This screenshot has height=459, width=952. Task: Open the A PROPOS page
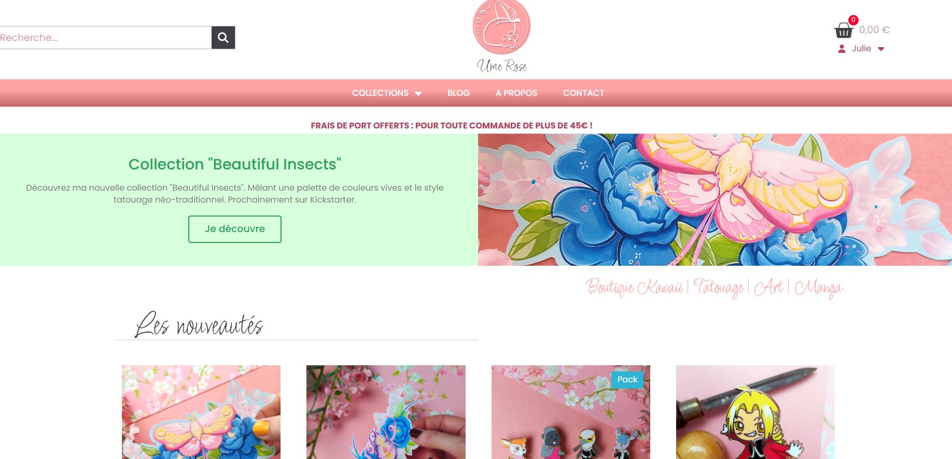coord(516,93)
